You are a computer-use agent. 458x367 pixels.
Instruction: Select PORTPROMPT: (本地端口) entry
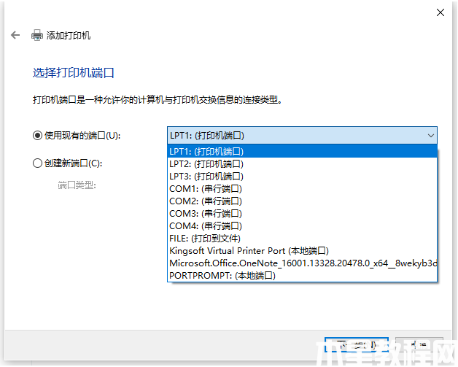(302, 276)
